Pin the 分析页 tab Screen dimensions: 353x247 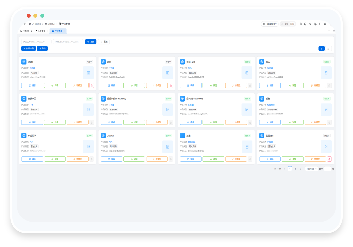[x=31, y=31]
